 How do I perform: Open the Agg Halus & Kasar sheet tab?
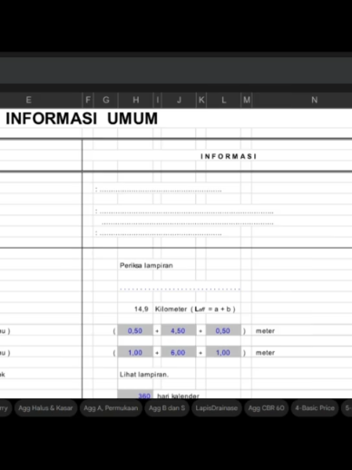[x=45, y=408]
